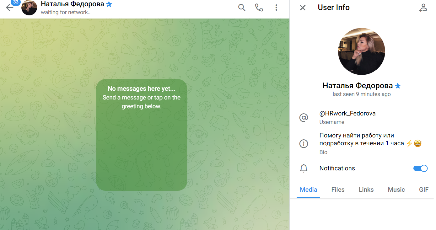Click the premium star in chat header
Screen dimensions: 436x230
pos(109,4)
